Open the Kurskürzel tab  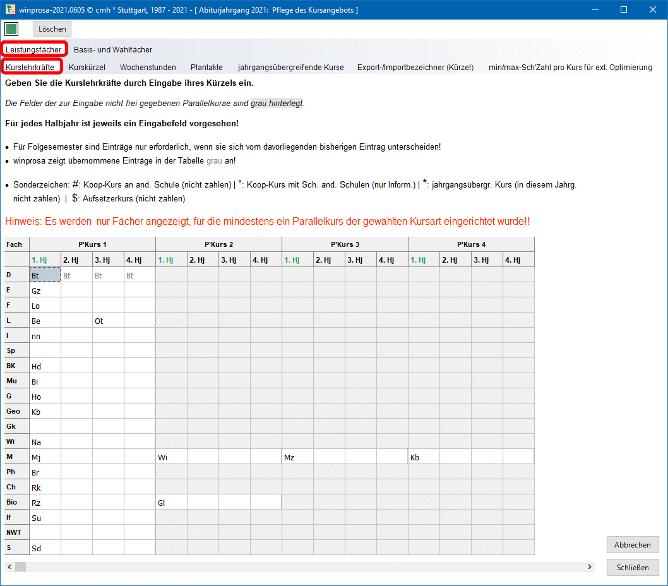coord(87,68)
